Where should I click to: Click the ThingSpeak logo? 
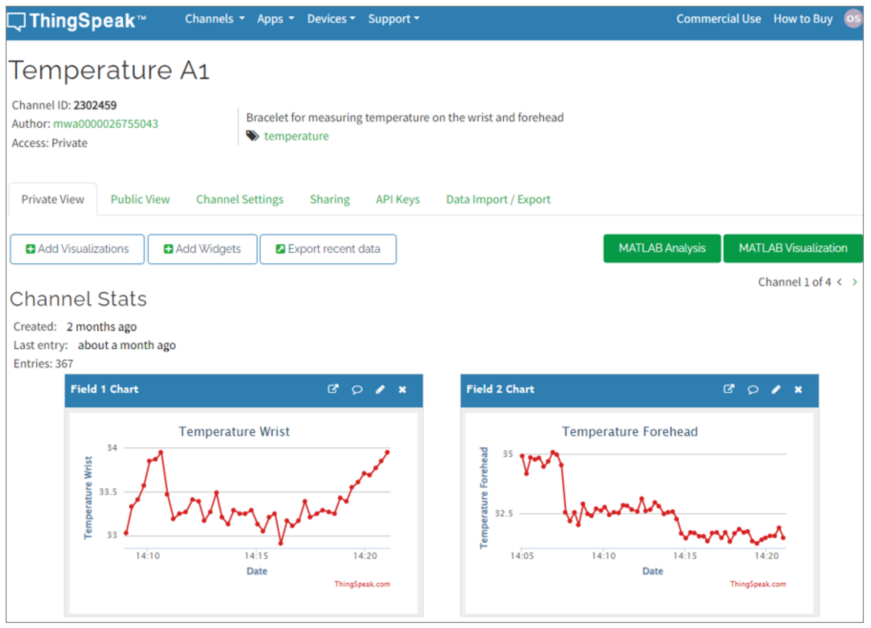coord(77,21)
